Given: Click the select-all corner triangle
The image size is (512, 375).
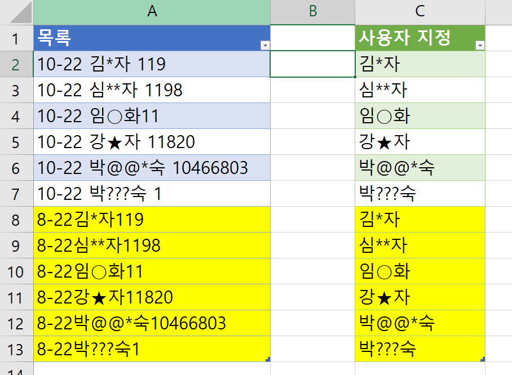Looking at the screenshot, I should [x=16, y=12].
